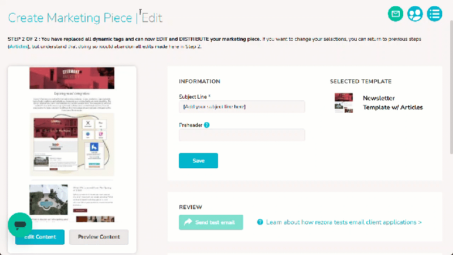453x255 pixels.
Task: Click the Edit Content button
Action: tap(40, 237)
